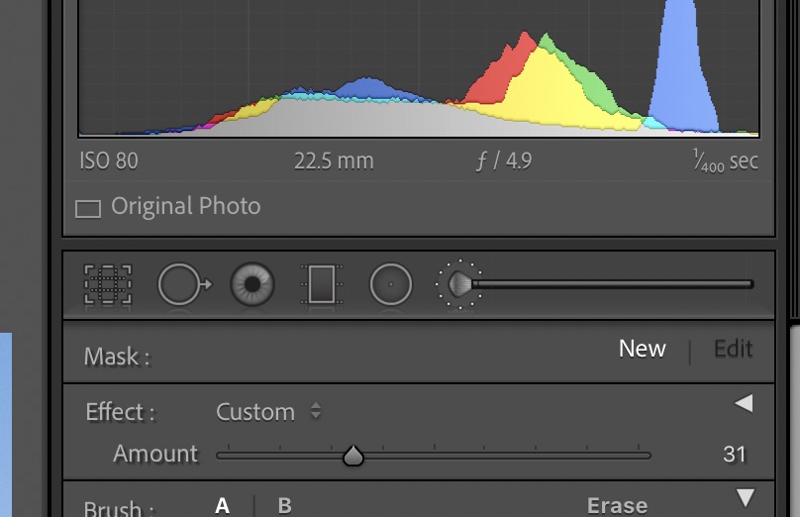800x517 pixels.
Task: Choose the Graduated Filter tool
Action: click(322, 284)
